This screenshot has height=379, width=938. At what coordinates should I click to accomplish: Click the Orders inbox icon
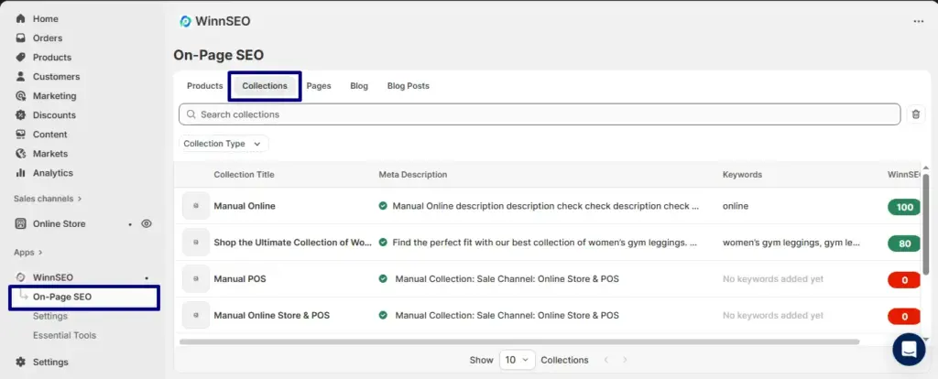click(21, 38)
